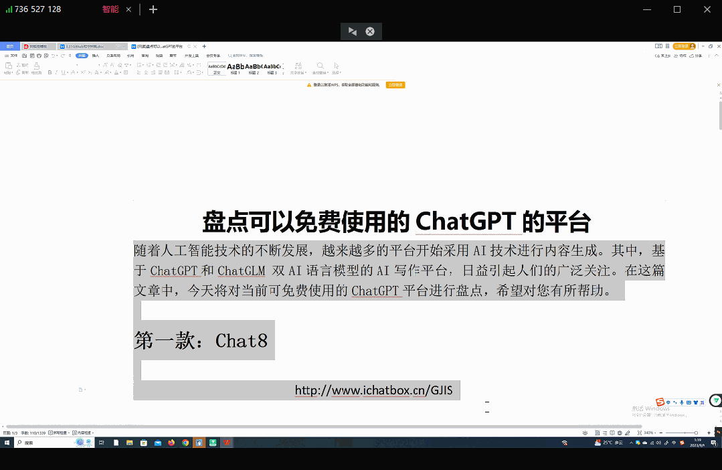722x470 pixels.
Task: Click the align left paragraph icon
Action: (x=139, y=72)
